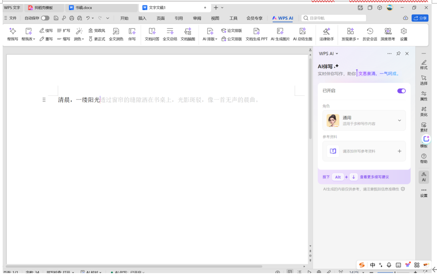Click the save icon in quick access toolbar
The width and height of the screenshot is (437, 274).
(56, 18)
